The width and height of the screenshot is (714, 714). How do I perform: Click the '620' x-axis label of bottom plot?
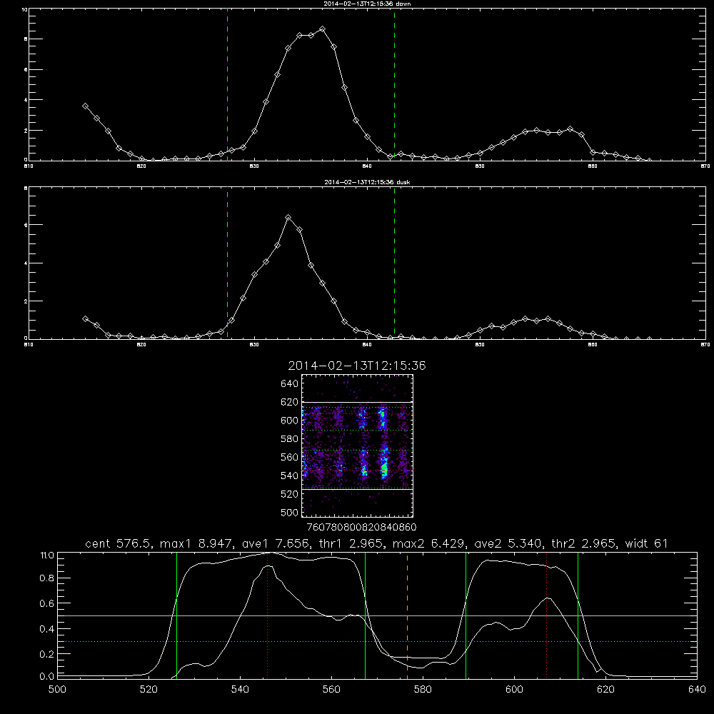pos(605,689)
